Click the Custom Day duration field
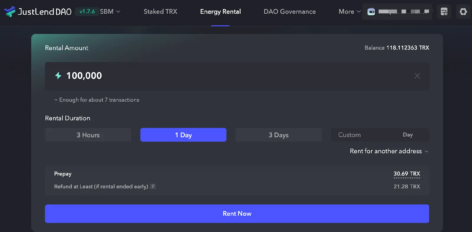472x232 pixels. click(x=380, y=135)
